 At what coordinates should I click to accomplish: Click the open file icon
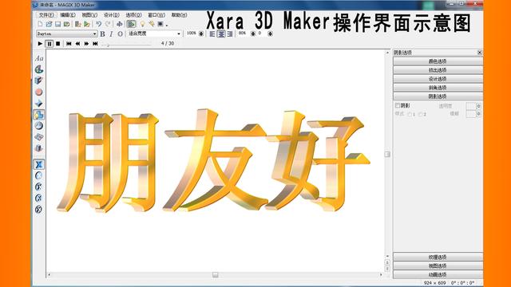pyautogui.click(x=50, y=24)
